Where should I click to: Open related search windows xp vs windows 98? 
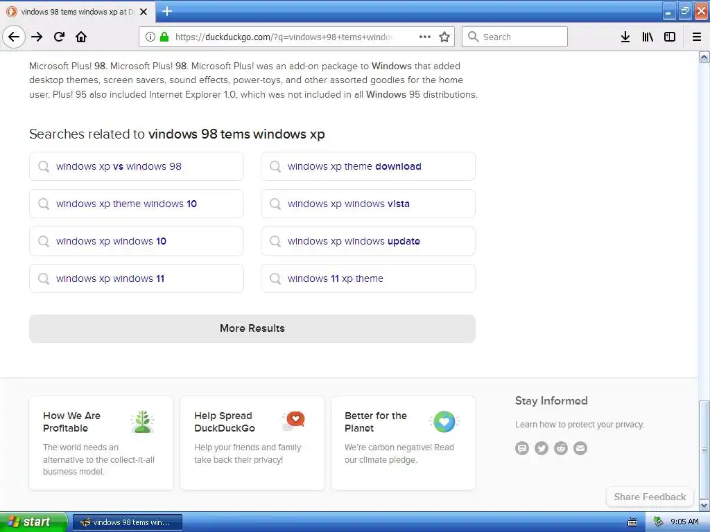(137, 166)
